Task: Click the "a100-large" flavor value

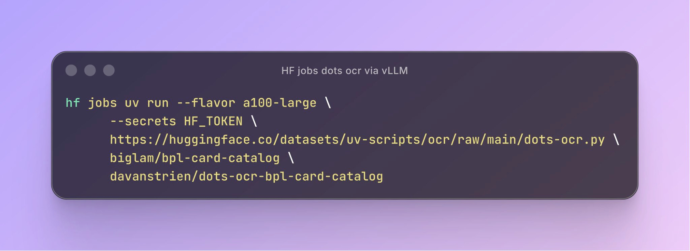Action: pos(279,103)
